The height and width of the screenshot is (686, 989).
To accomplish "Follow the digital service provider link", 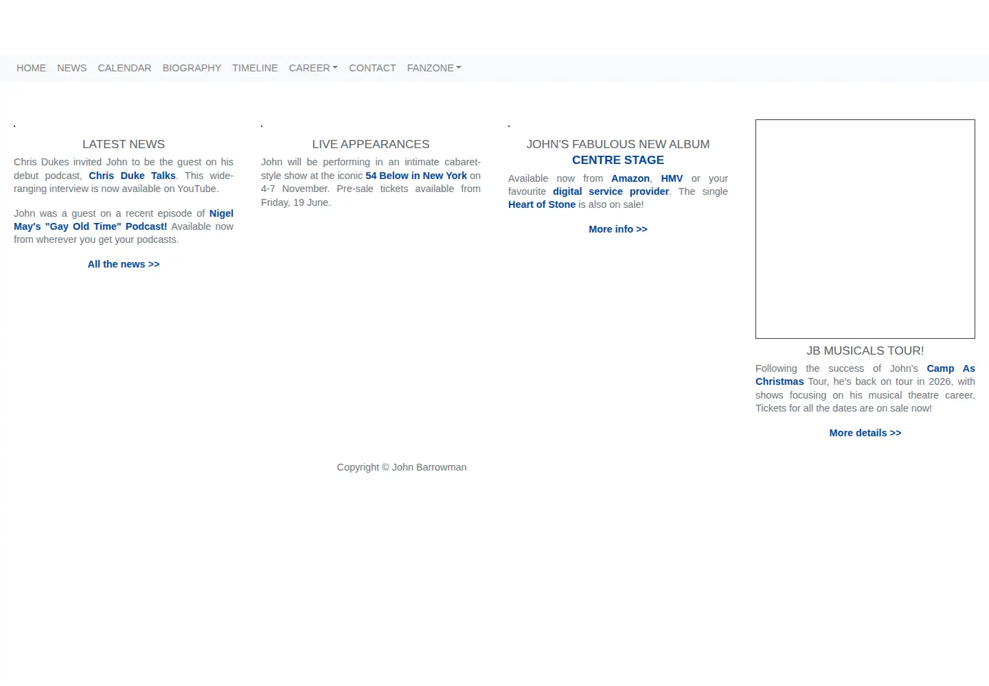I will click(x=611, y=191).
